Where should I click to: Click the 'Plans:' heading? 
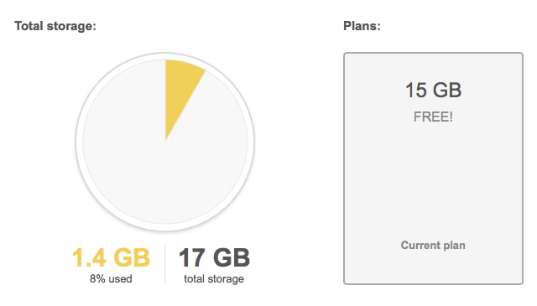[362, 26]
